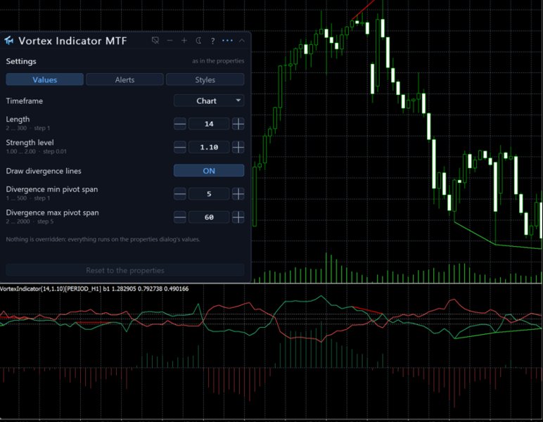Click the Vortex Indicator logo icon
543x422 pixels.
pyautogui.click(x=9, y=41)
